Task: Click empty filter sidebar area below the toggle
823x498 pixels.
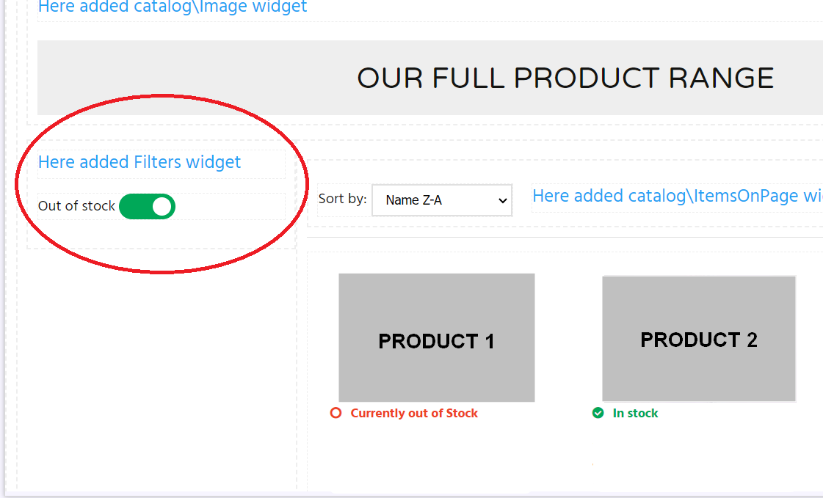Action: (x=157, y=367)
